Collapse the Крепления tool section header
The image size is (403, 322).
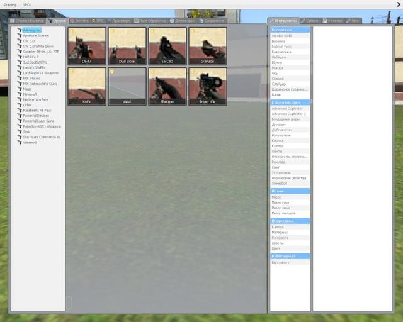290,30
